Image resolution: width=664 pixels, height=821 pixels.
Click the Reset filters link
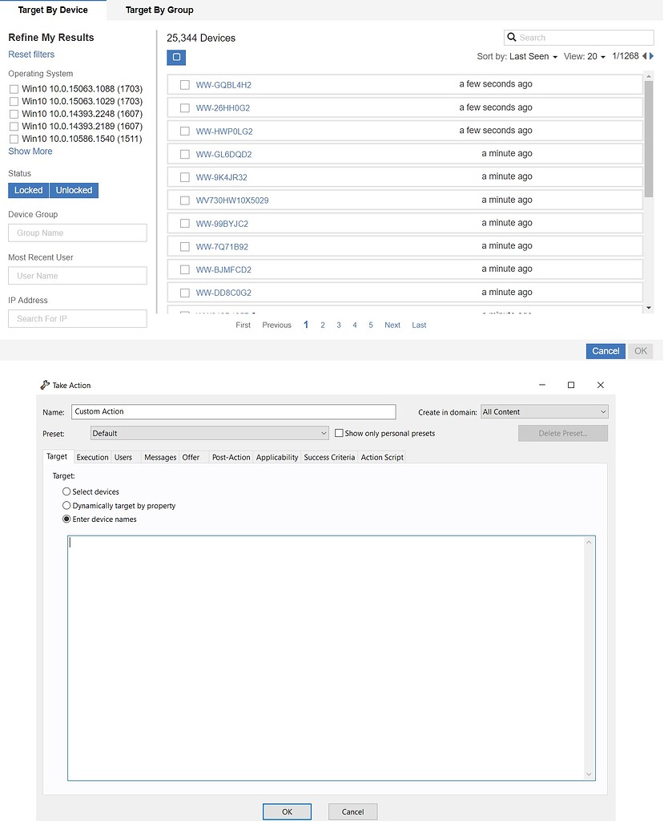tap(31, 54)
